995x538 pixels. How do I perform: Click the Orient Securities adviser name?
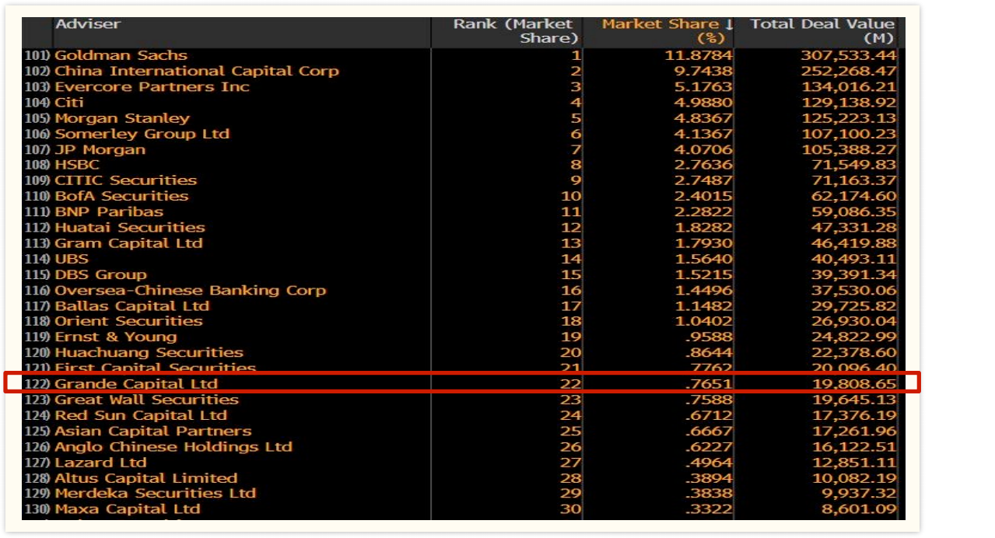pos(128,321)
